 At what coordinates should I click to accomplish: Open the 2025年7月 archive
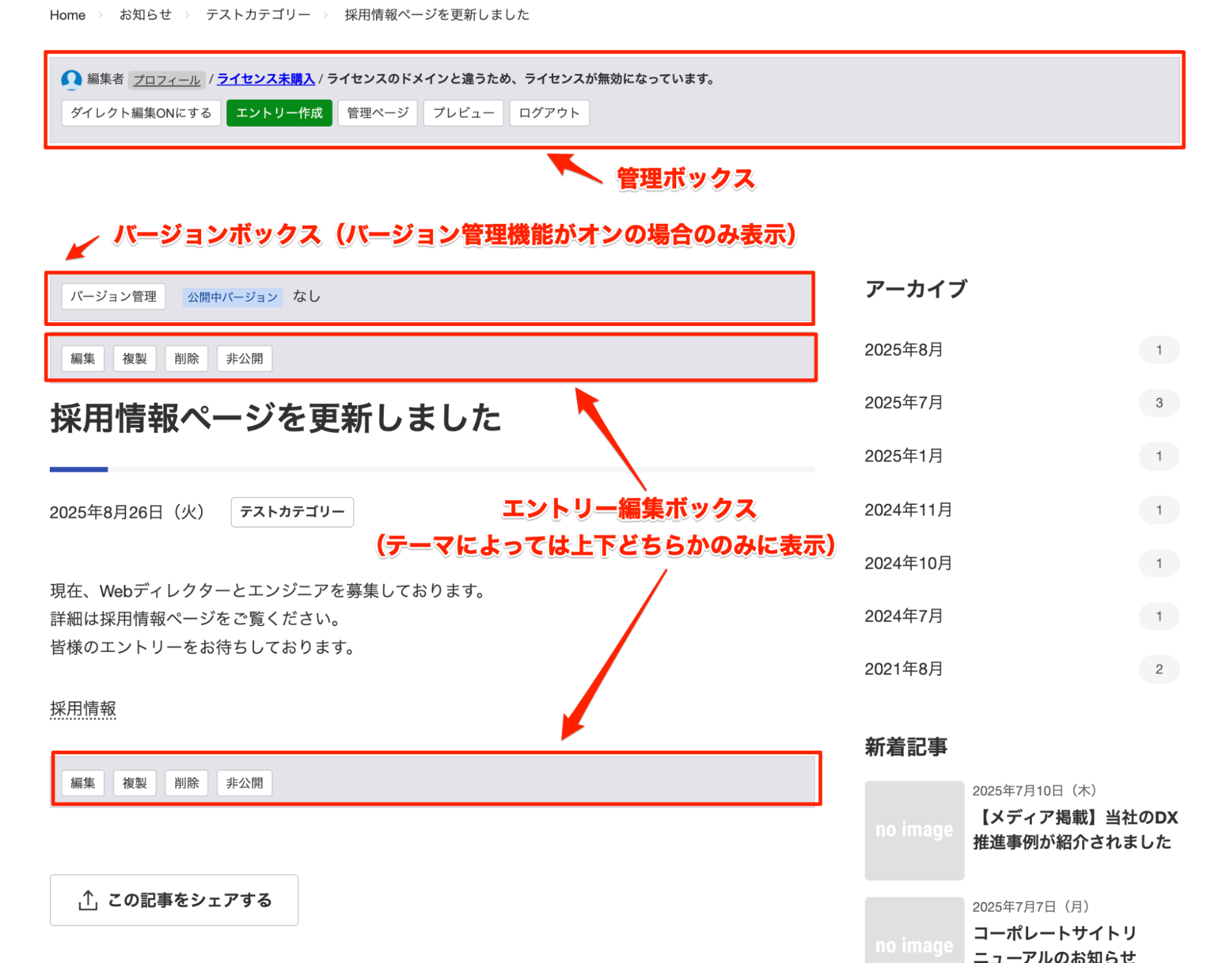pos(903,403)
